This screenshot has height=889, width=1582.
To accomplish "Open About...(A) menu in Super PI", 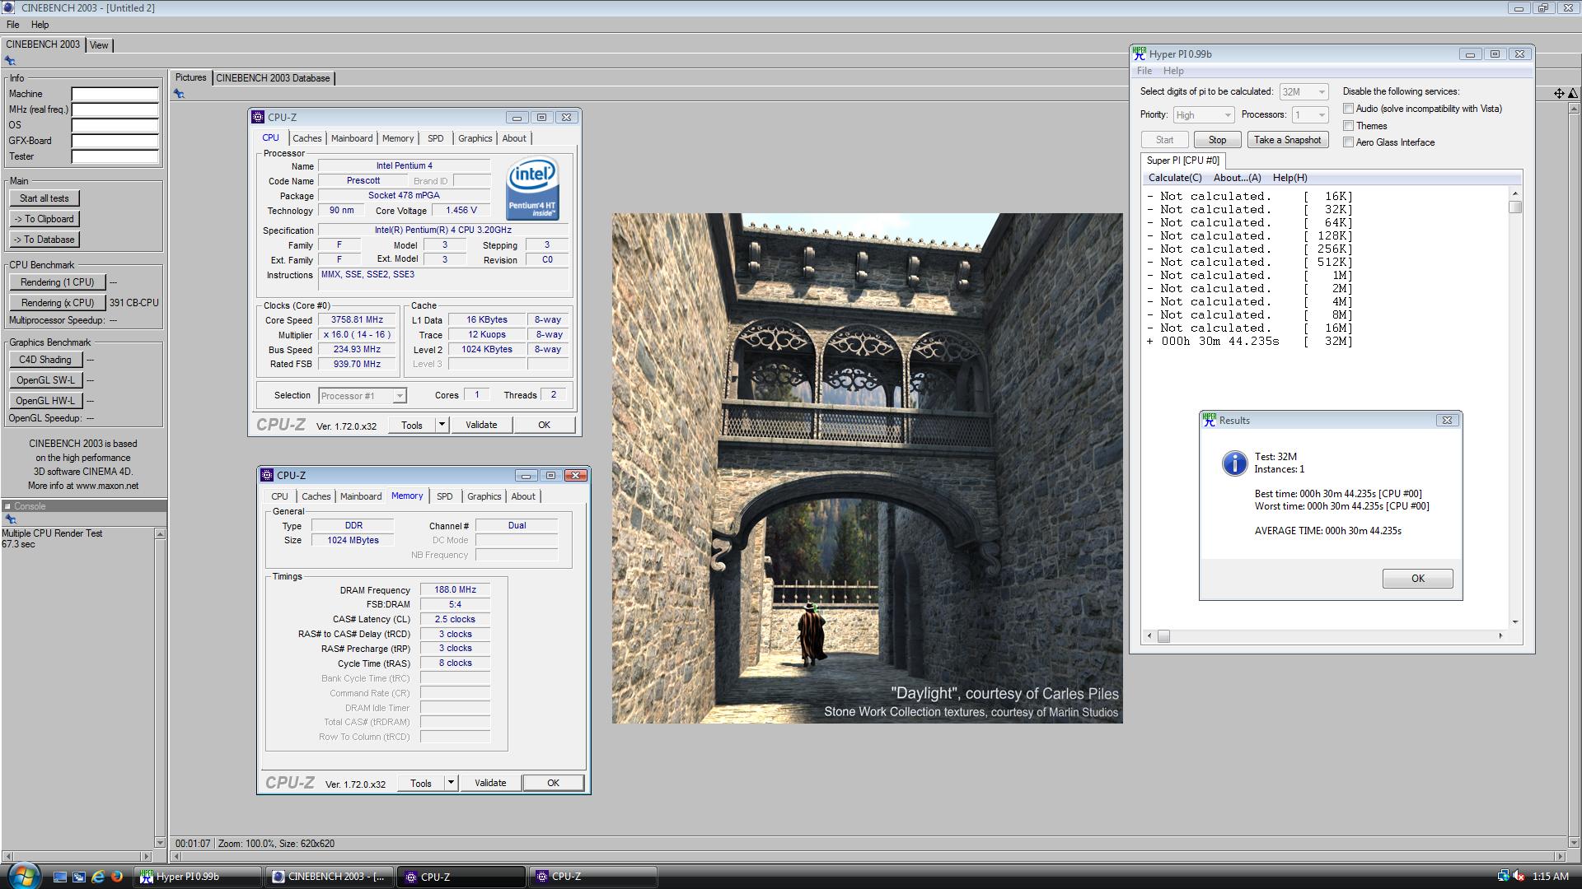I will click(1237, 178).
